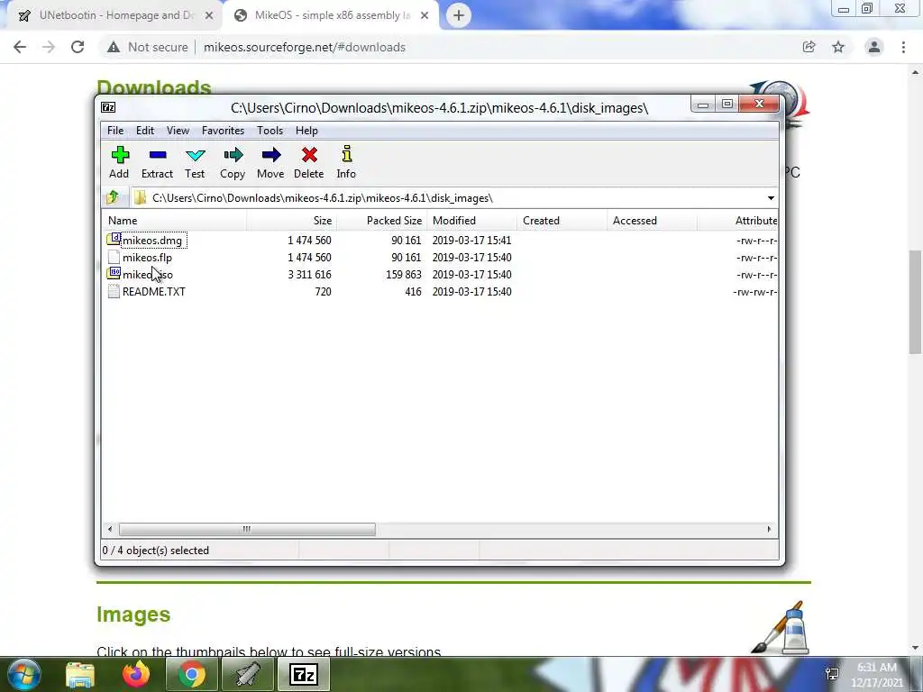This screenshot has width=923, height=692.
Task: Click the Move toolbar icon
Action: (270, 155)
